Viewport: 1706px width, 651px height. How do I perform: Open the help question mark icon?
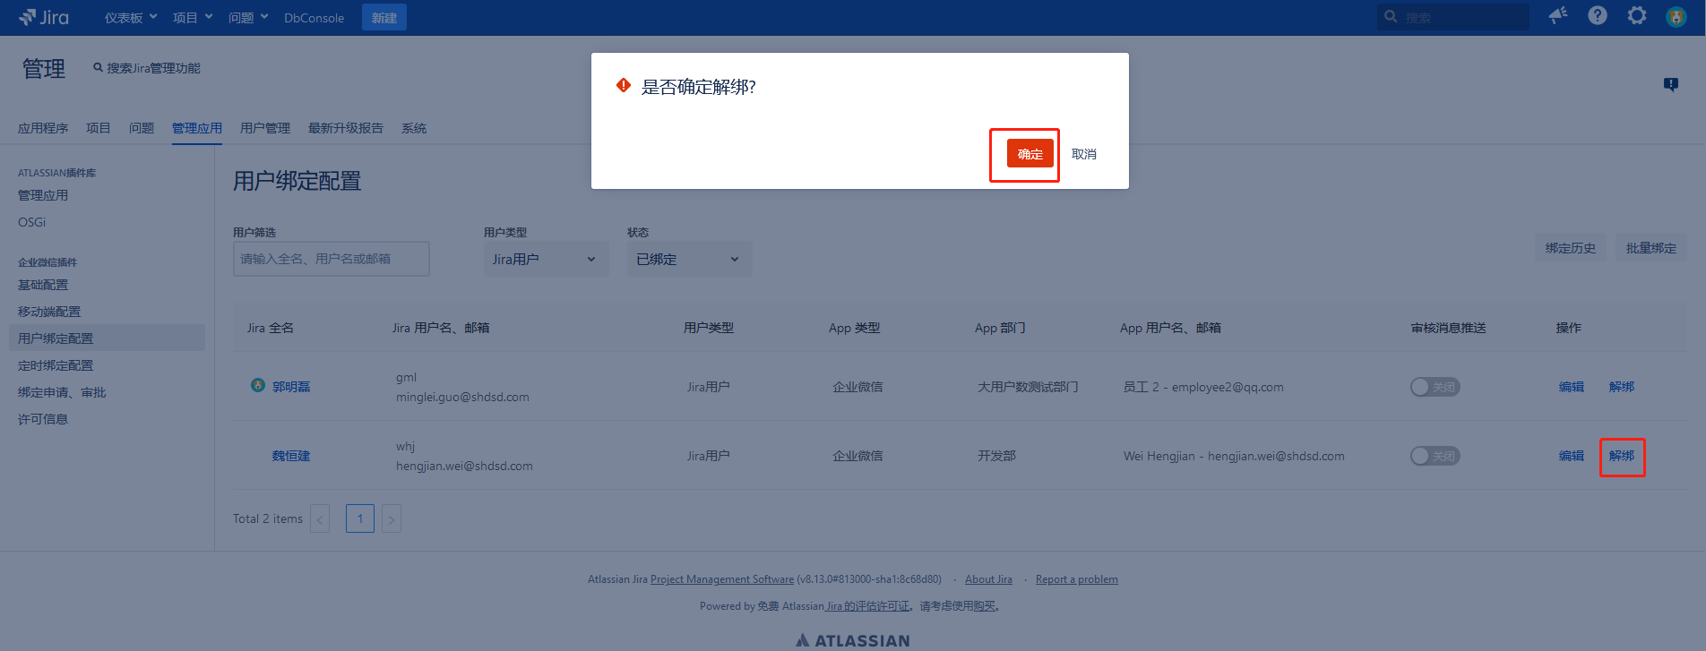[x=1598, y=15]
